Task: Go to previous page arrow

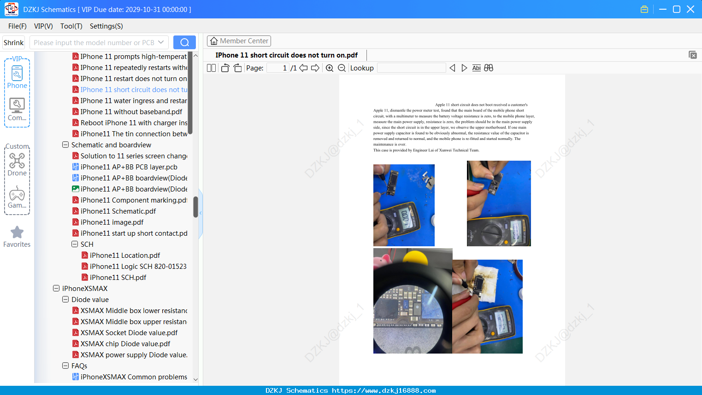Action: tap(303, 68)
